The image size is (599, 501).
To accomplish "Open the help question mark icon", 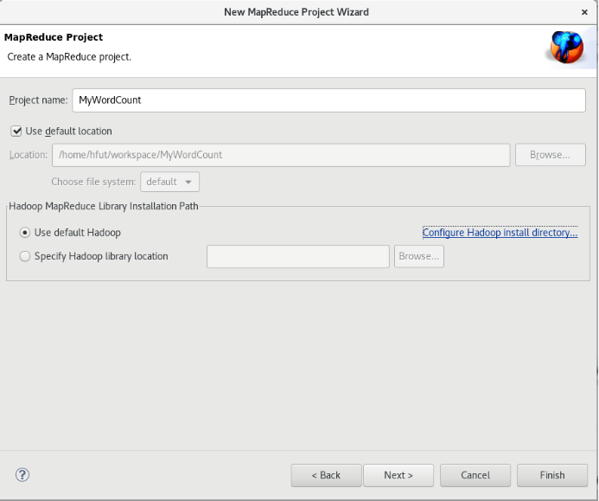I will coord(22,474).
